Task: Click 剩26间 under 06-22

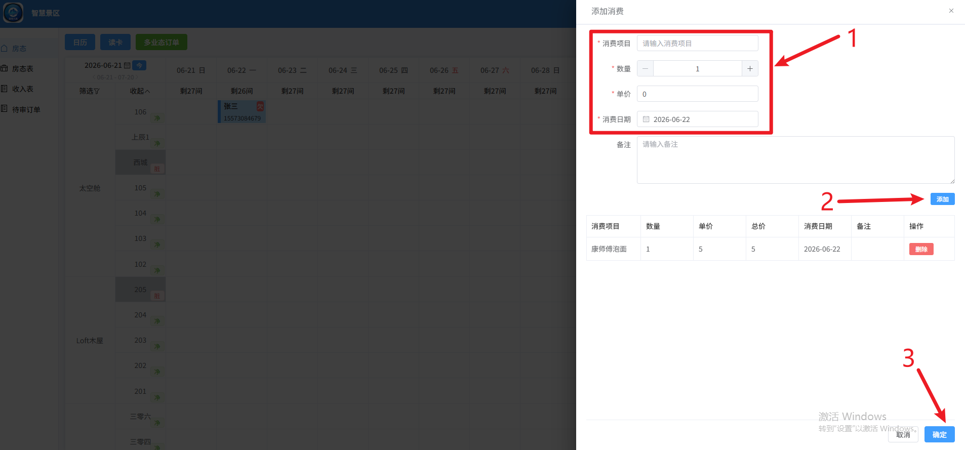Action: (x=242, y=91)
